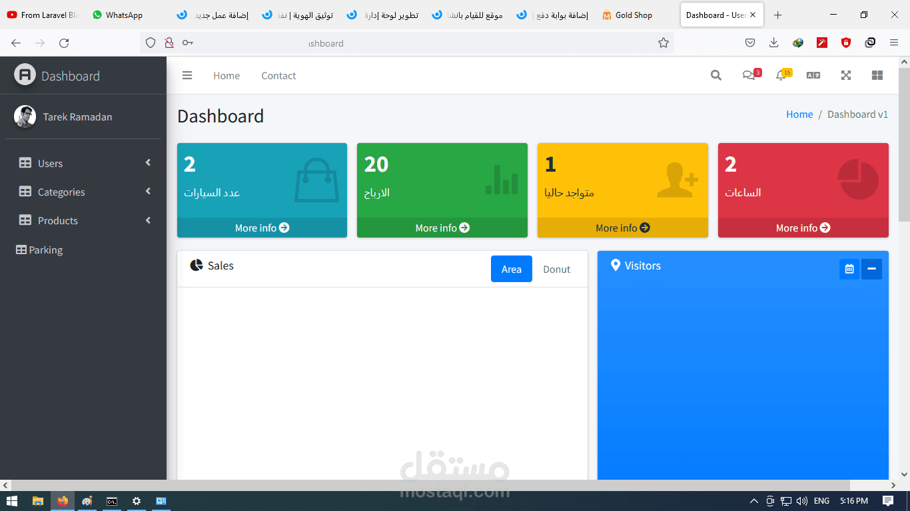
Task: Open the Windows Action Center notification icon
Action: 888,501
